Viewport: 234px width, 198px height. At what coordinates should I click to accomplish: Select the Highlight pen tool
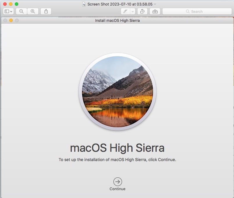125,11
